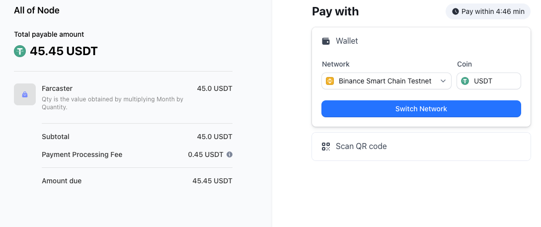Open the Network dropdown chevron
This screenshot has width=541, height=227.
[443, 81]
